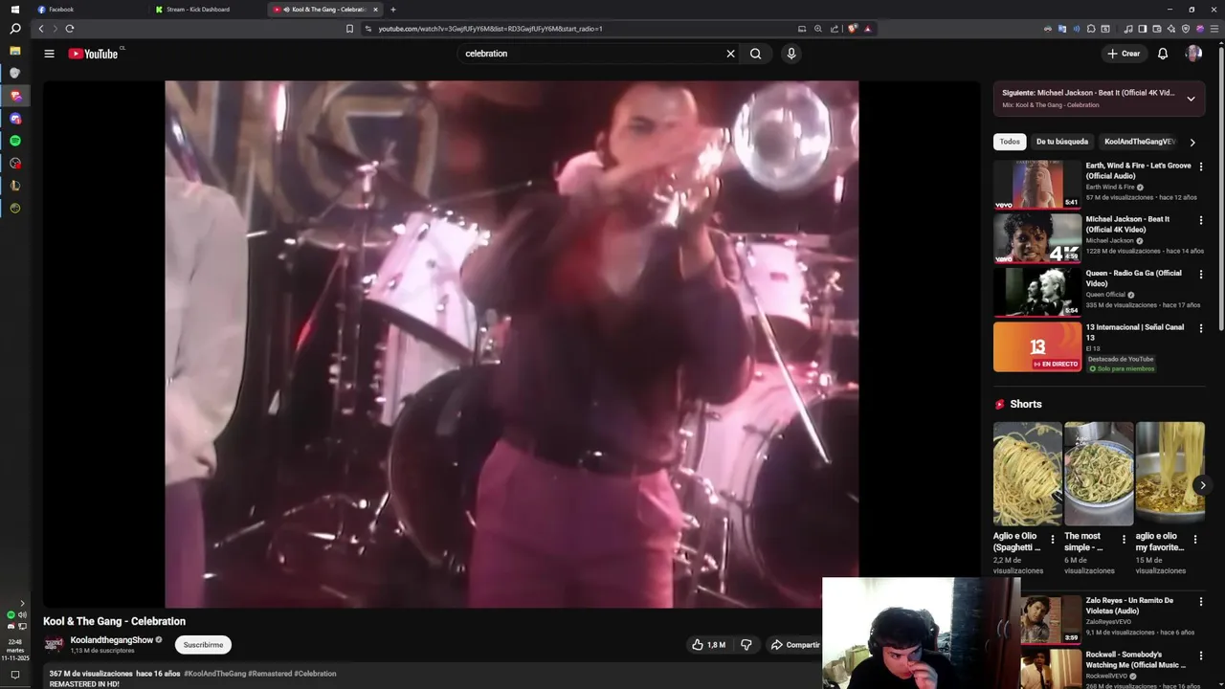Screen dimensions: 1225x689
Task: Open Windows Start menu
Action: click(x=15, y=9)
